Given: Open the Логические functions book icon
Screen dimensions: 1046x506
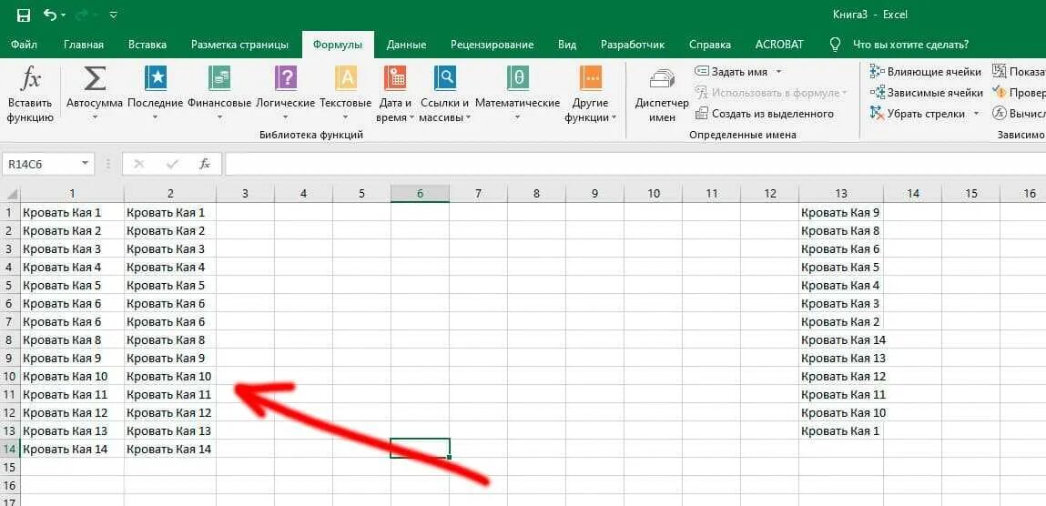Looking at the screenshot, I should pos(286,78).
